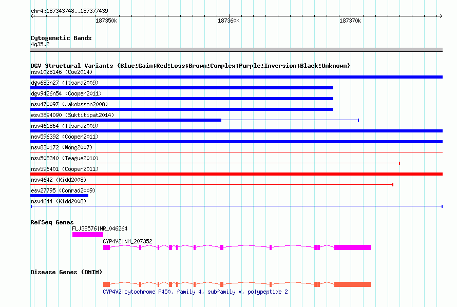Select the magenta FLJ38576 gene block
Viewport: 457px width, 307px height.
point(88,235)
